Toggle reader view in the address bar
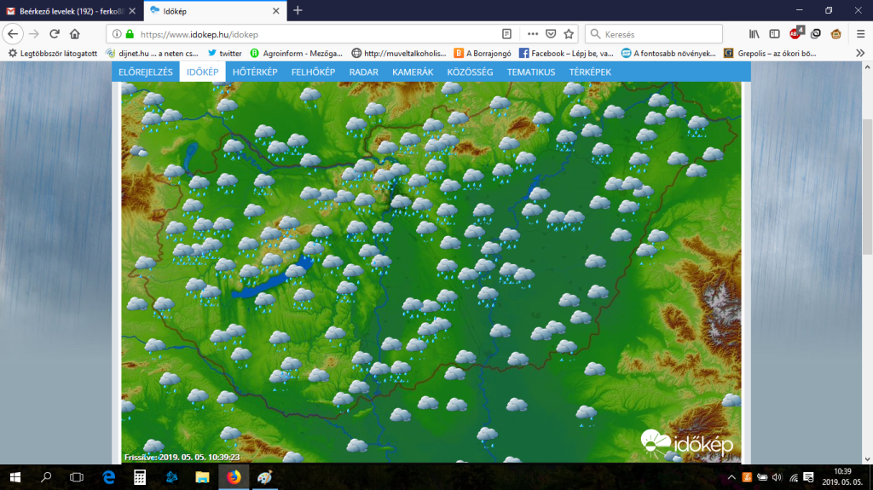This screenshot has width=873, height=490. [506, 34]
